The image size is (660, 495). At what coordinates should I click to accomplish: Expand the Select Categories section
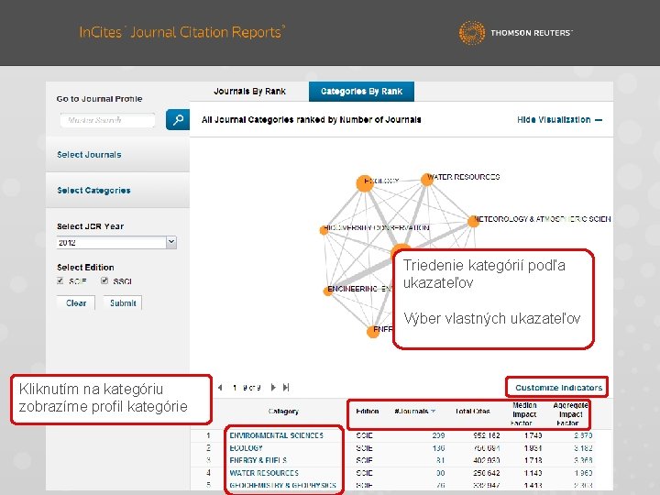[117, 191]
